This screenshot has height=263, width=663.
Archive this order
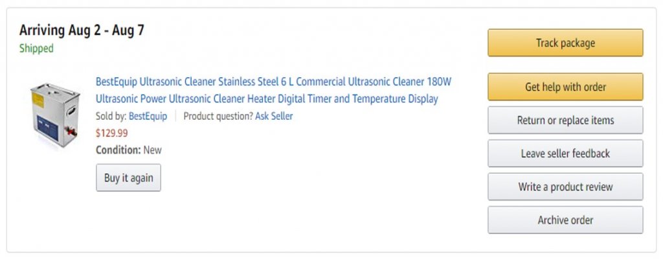point(565,220)
